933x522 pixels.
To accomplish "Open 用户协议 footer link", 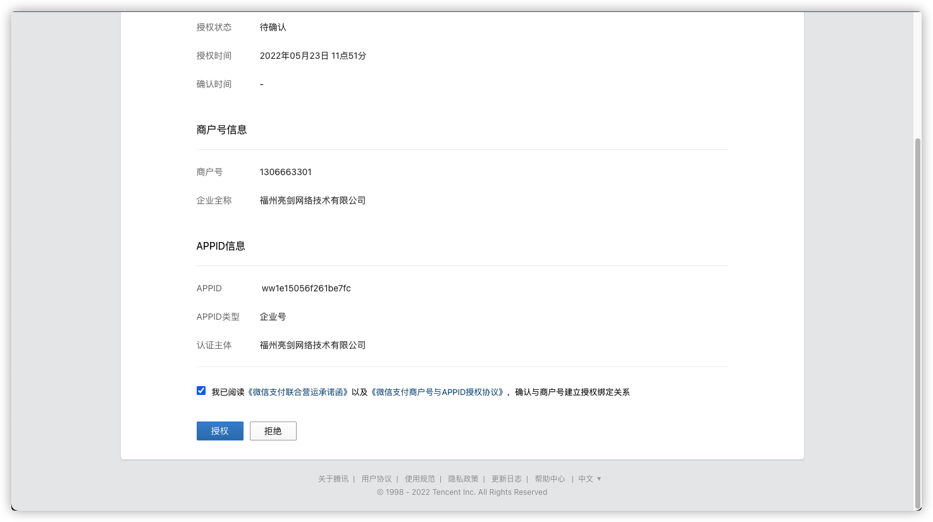I will (x=376, y=479).
